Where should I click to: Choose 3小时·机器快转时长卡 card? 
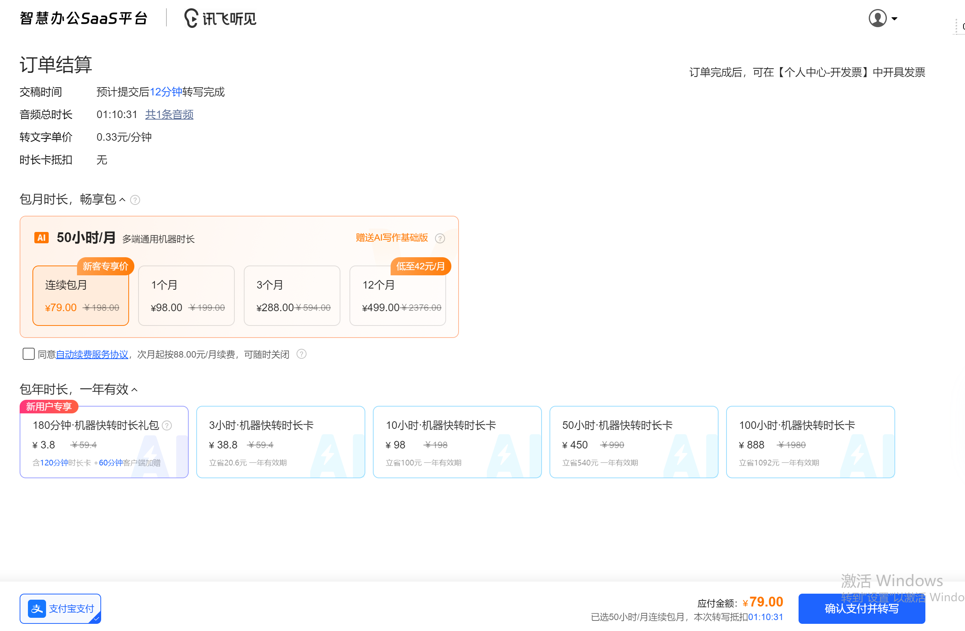(x=280, y=442)
